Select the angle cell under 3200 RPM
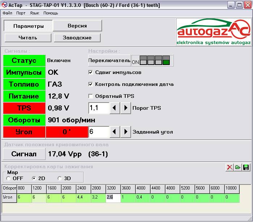 click(x=113, y=197)
